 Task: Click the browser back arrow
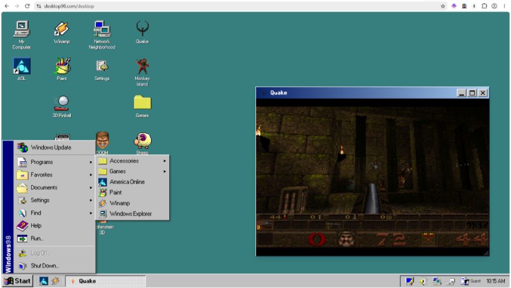pos(7,6)
